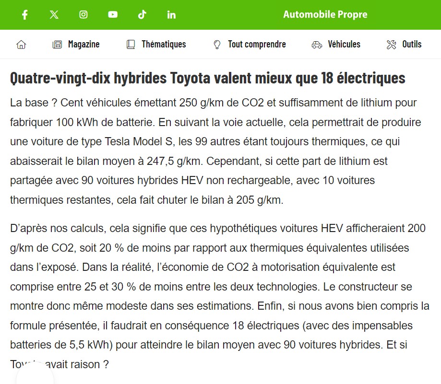Click the X (Twitter) icon
This screenshot has width=441, height=384.
[54, 15]
